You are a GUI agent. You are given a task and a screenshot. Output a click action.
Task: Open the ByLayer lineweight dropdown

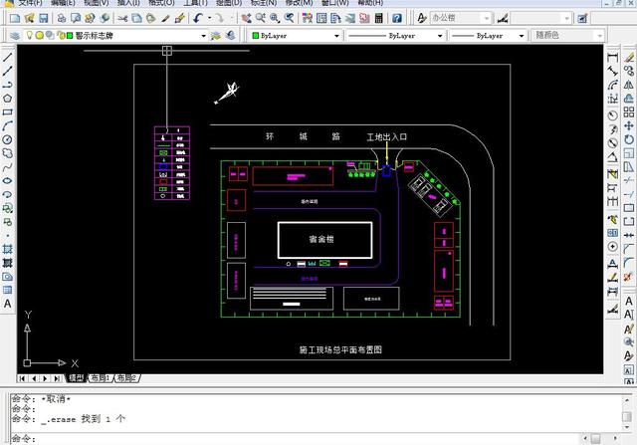(x=522, y=36)
